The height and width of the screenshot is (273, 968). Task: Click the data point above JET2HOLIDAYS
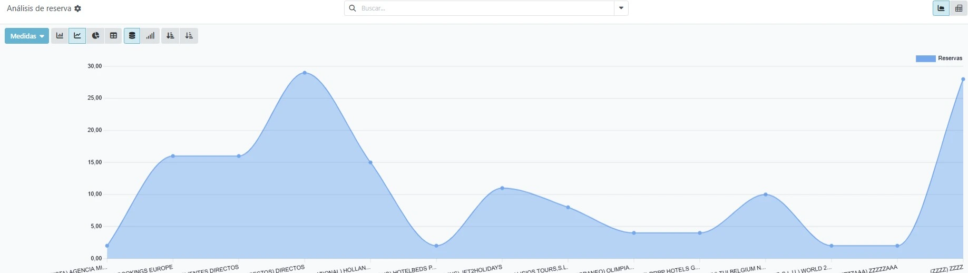502,188
